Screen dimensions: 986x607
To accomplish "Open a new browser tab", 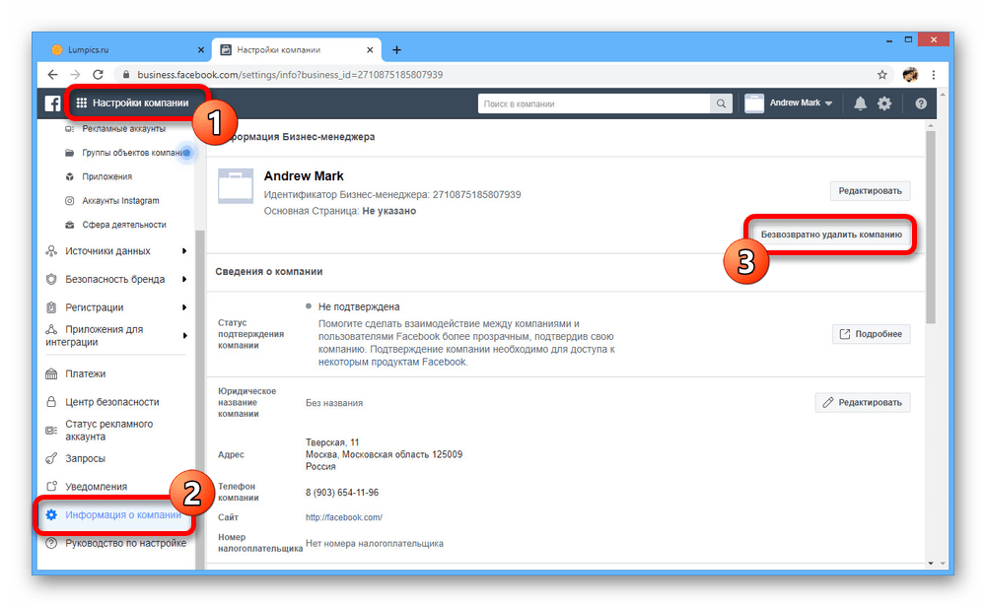I will point(396,49).
